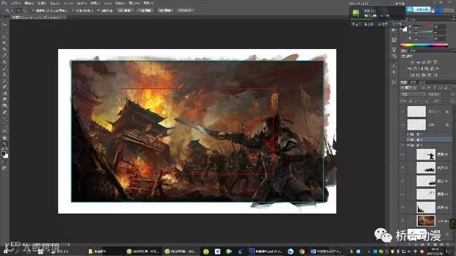Hide the layer above the battle scene layer
The width and height of the screenshot is (456, 256).
coord(403,208)
